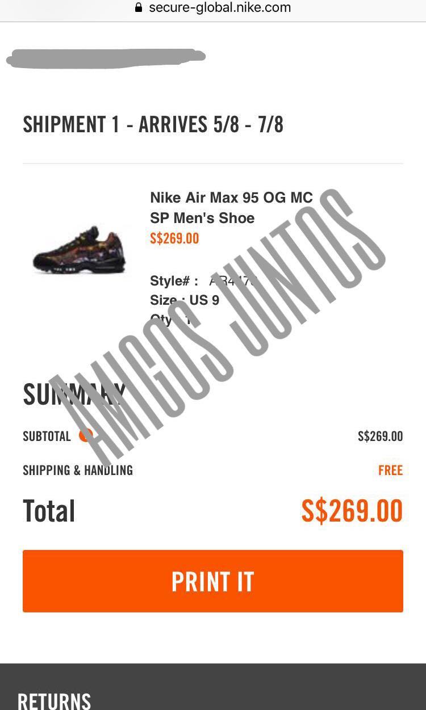Tap the large orange total S$269.00

click(352, 510)
